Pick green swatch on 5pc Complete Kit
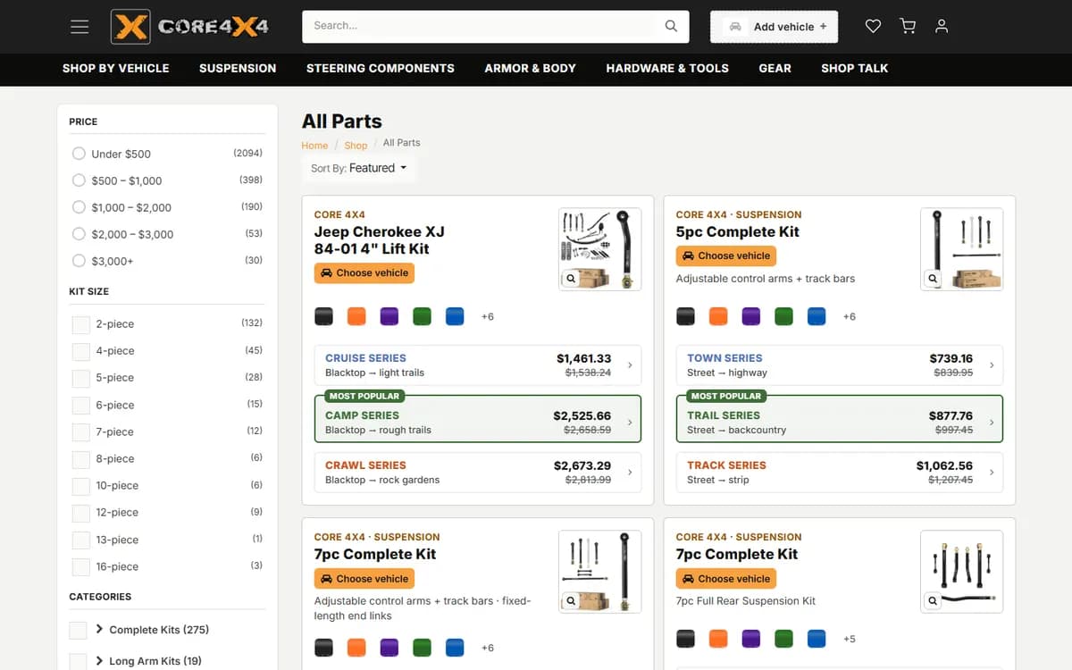The height and width of the screenshot is (670, 1072). tap(783, 316)
